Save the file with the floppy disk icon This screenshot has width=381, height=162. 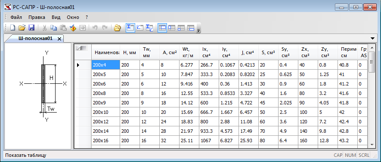(31, 28)
